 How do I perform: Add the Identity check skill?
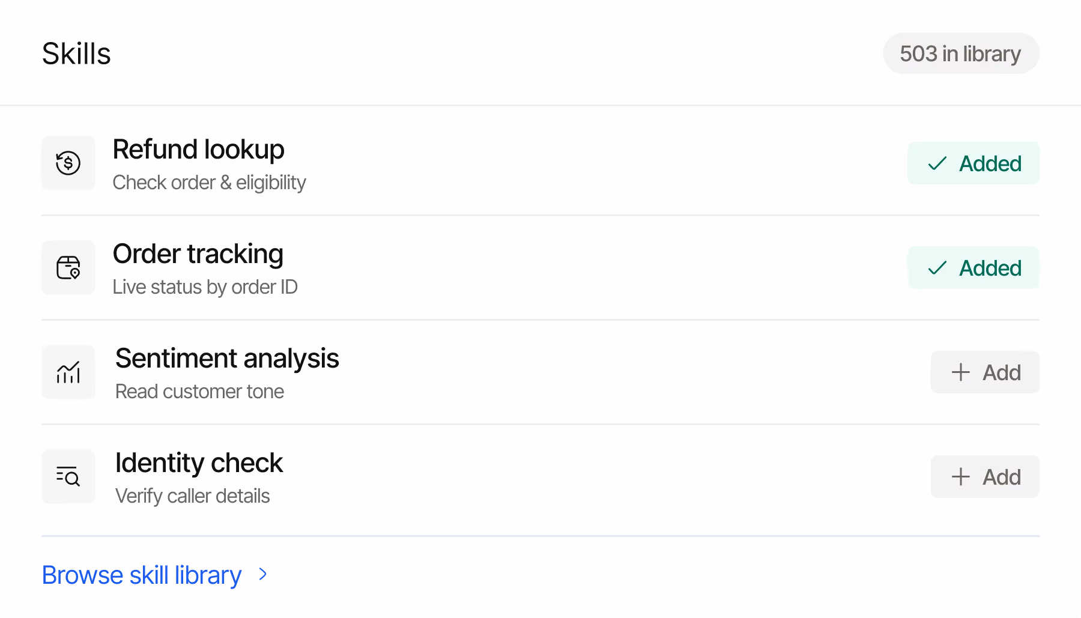(985, 477)
